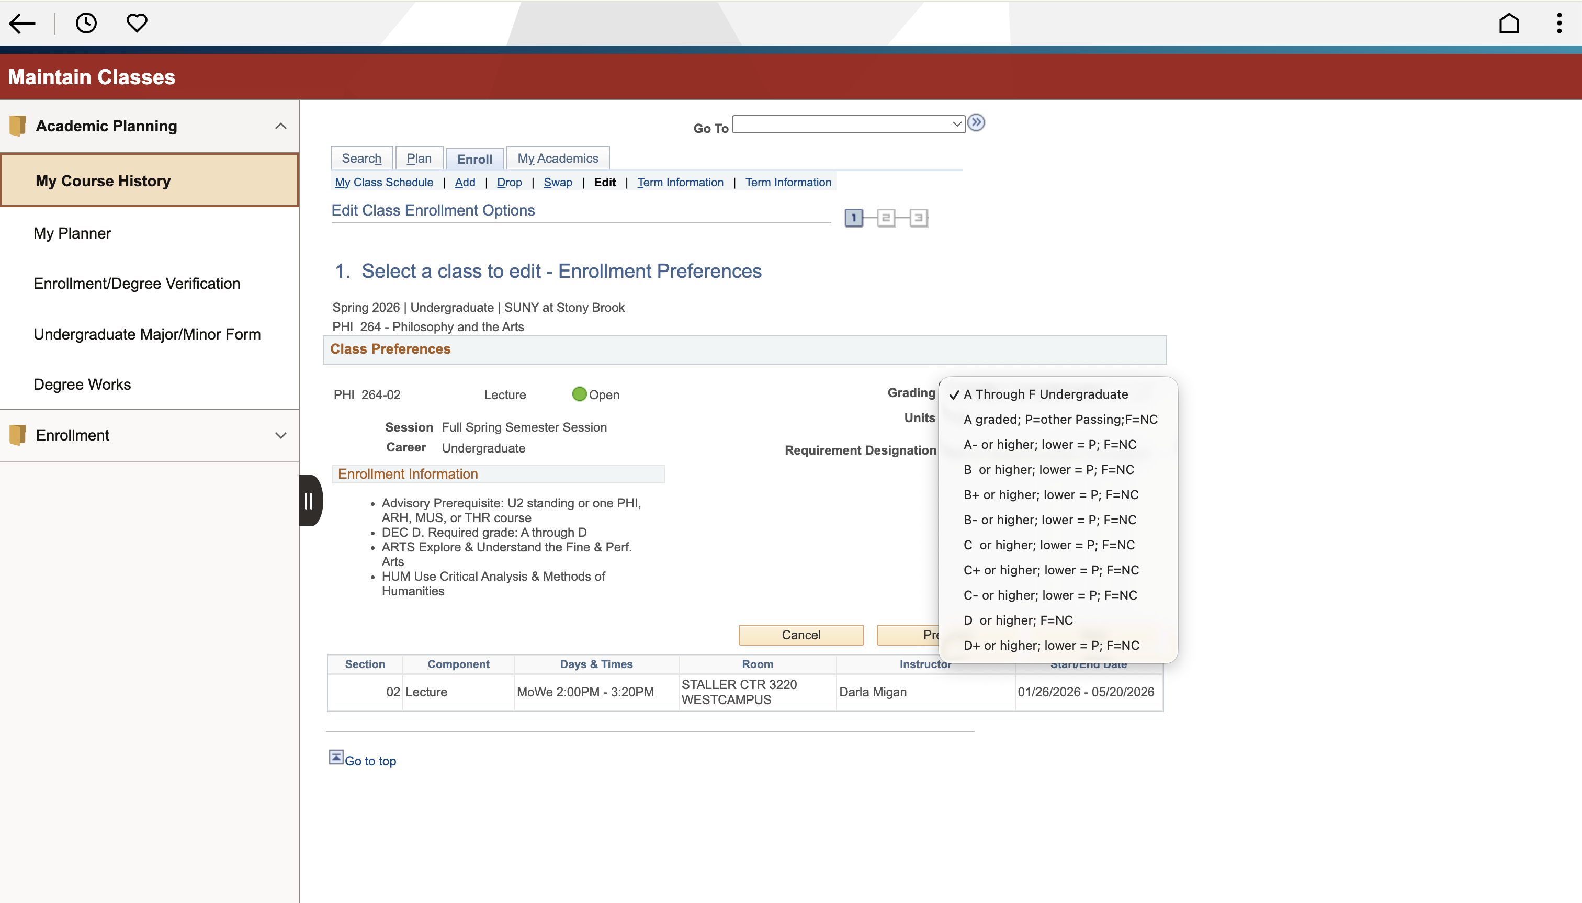Switch to the Enroll tab
This screenshot has width=1582, height=903.
tap(474, 160)
